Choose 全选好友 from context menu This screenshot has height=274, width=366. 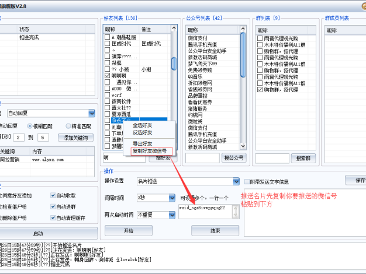[x=142, y=125]
